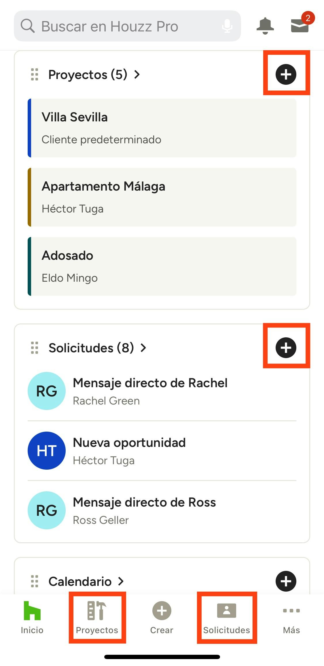Viewport: 324px width, 666px height.
Task: Expand the Solicitudes (8) section chevron
Action: pos(143,348)
